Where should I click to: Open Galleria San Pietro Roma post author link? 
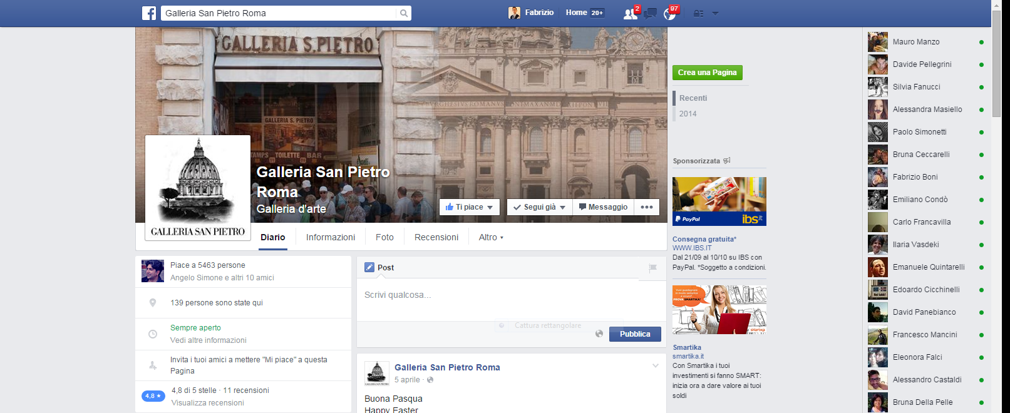coord(447,367)
